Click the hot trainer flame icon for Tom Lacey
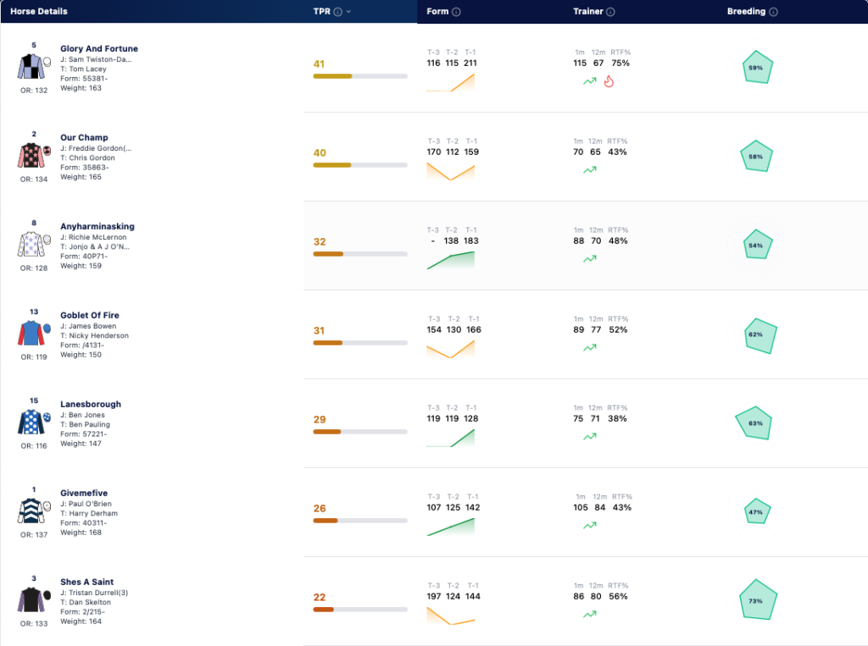Screen dimensions: 868x646 pos(609,81)
